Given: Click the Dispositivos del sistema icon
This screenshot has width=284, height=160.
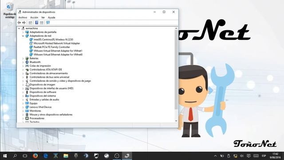Looking at the screenshot, I should click(x=27, y=96).
